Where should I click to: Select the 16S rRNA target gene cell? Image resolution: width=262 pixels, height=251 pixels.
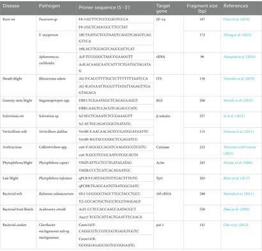coord(164,194)
